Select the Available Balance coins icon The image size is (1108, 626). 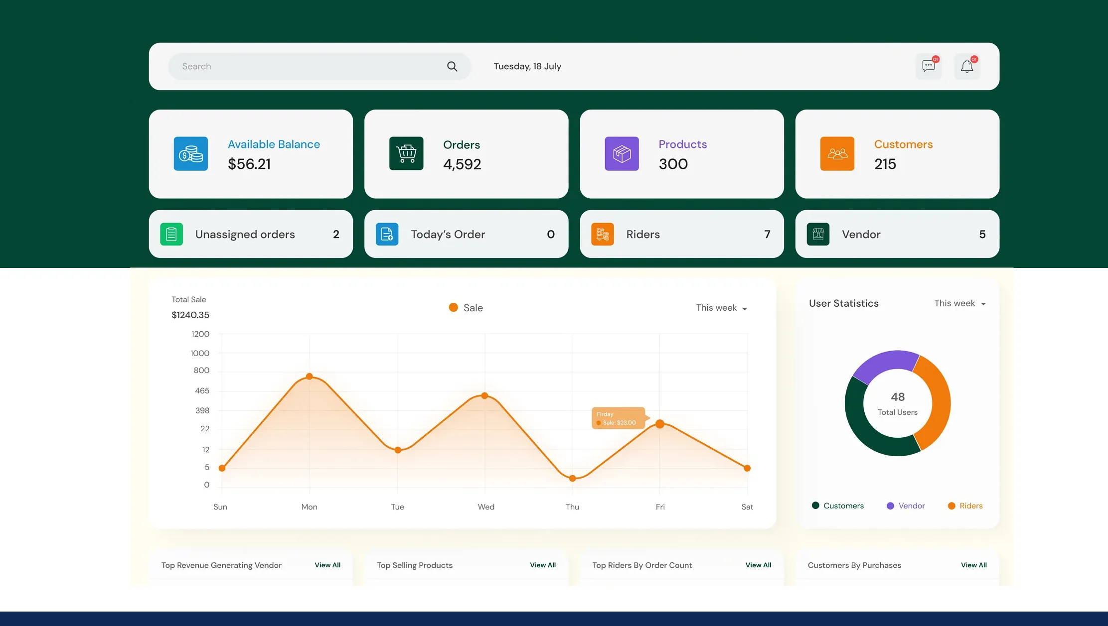190,153
